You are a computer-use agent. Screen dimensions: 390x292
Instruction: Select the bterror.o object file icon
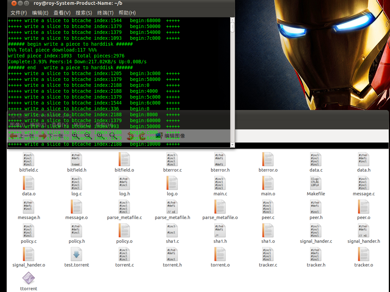pos(268,159)
